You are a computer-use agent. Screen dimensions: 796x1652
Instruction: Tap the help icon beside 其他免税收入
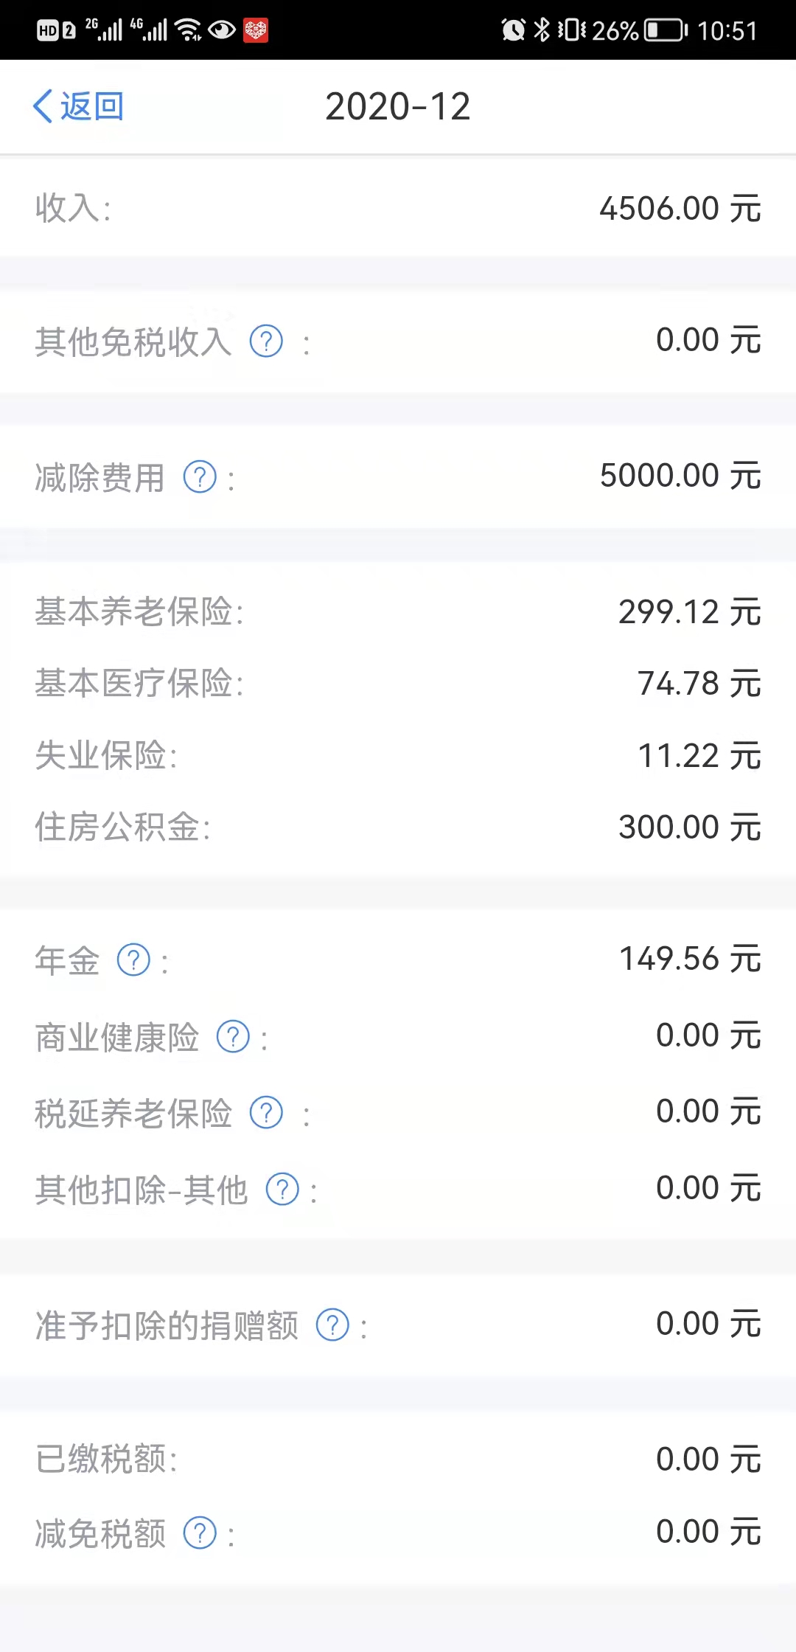click(x=266, y=341)
